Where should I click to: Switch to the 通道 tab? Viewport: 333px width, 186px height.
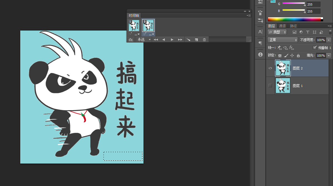[282, 26]
